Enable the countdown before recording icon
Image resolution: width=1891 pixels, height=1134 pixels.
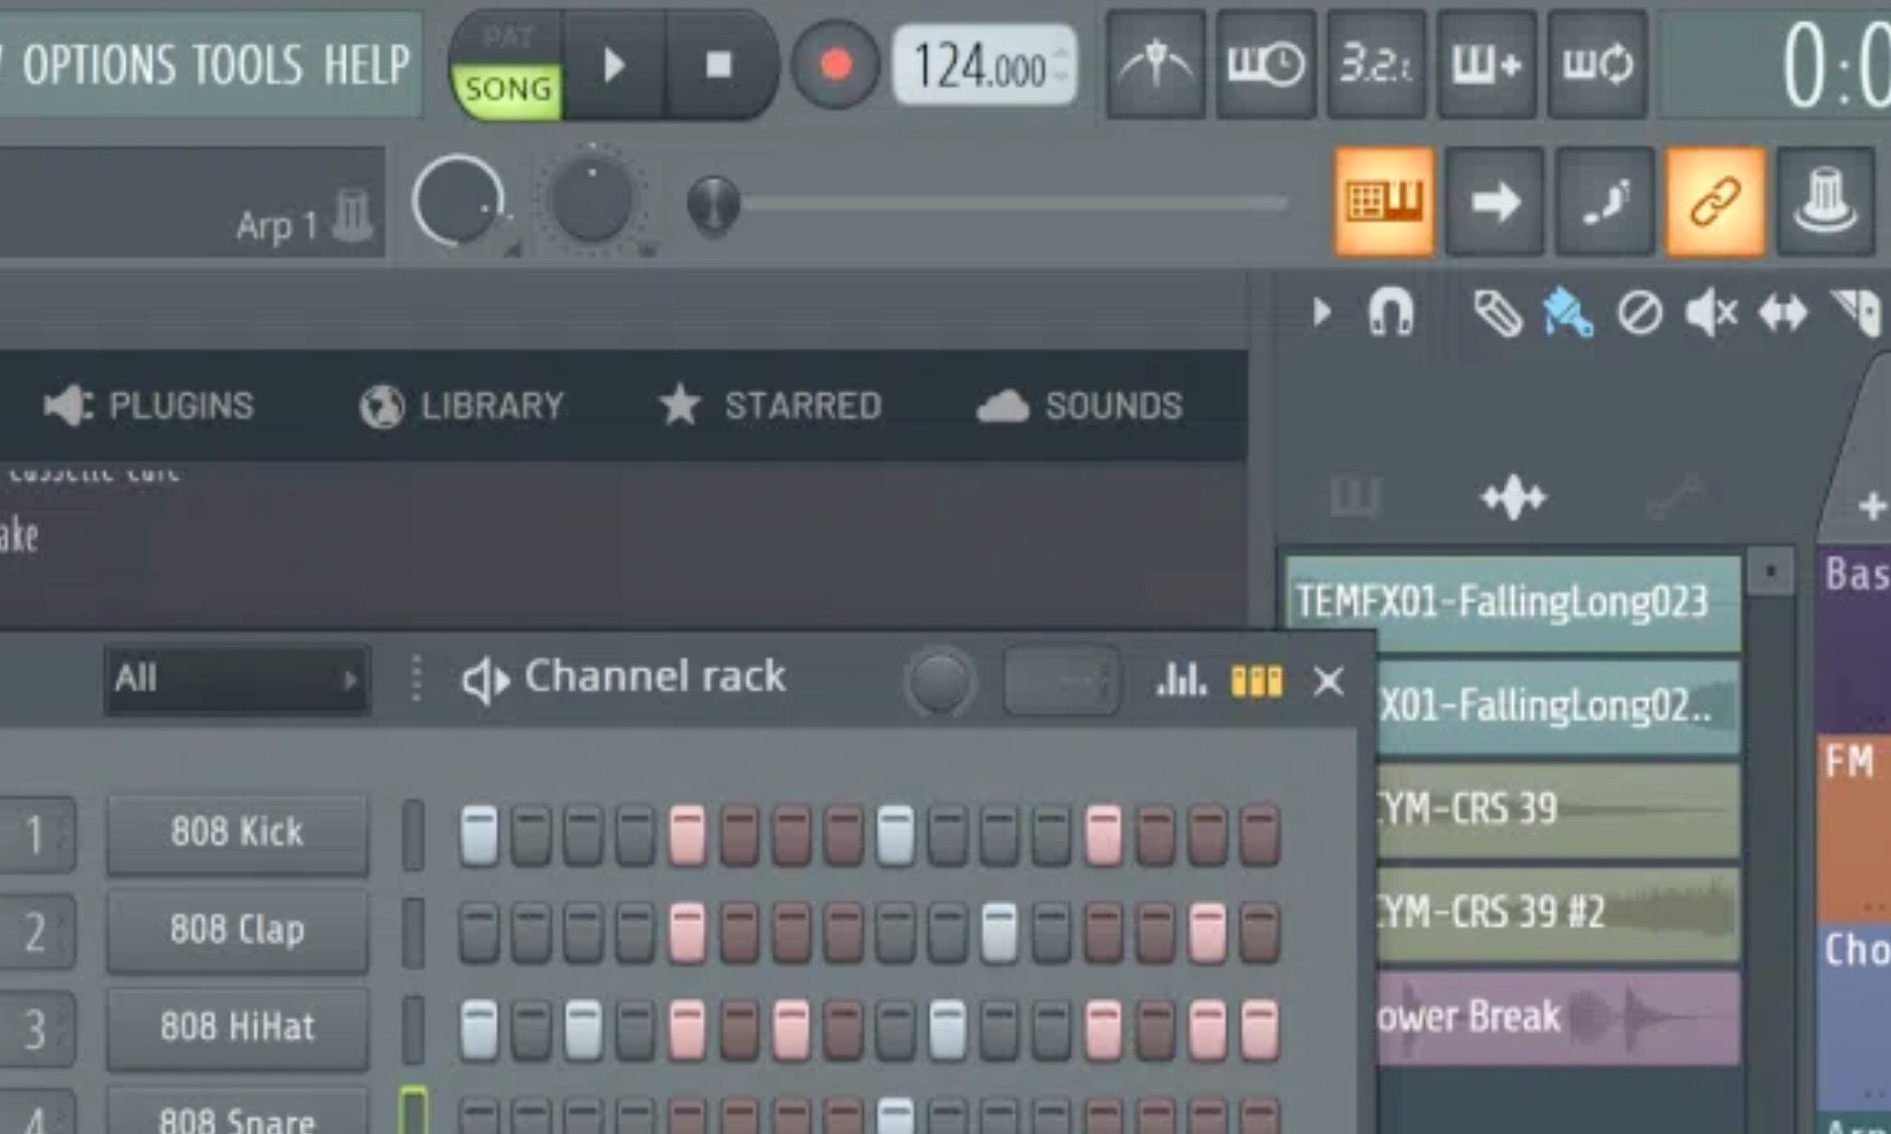[1375, 66]
